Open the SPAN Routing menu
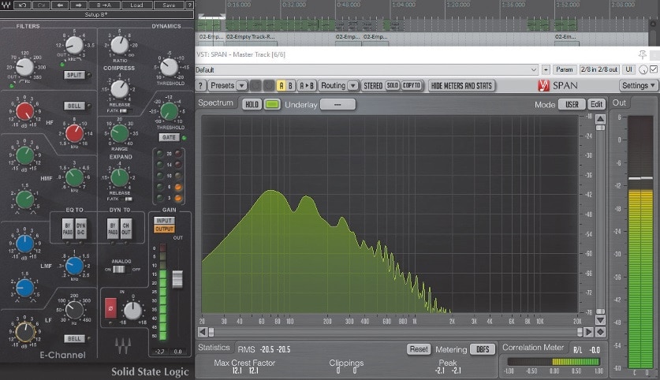Screen dimensions: 660x380 (333, 85)
